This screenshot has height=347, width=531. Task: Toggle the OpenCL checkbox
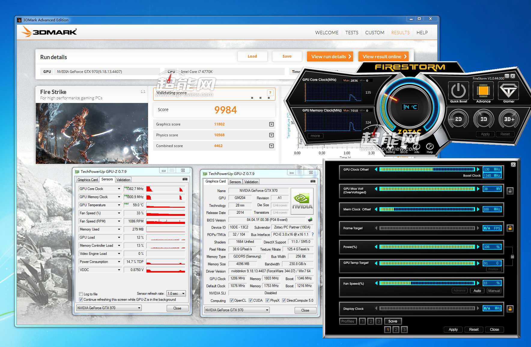232,300
